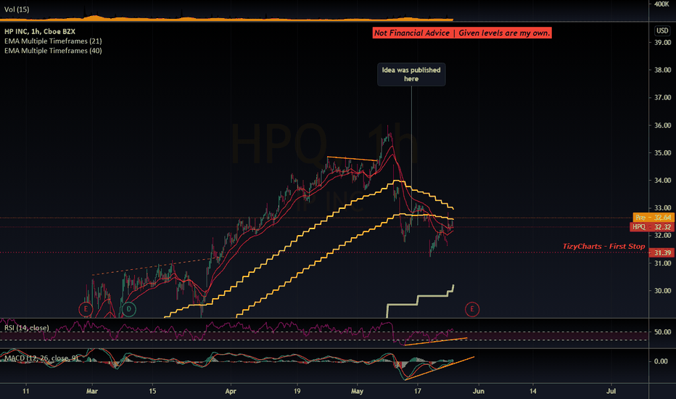Click the MACD 0.00 axis value
The height and width of the screenshot is (399, 676).
[x=661, y=361]
